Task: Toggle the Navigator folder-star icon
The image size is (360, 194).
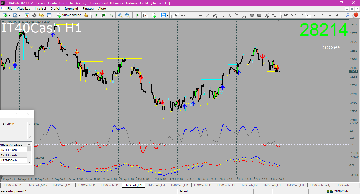Action: [x=42, y=15]
